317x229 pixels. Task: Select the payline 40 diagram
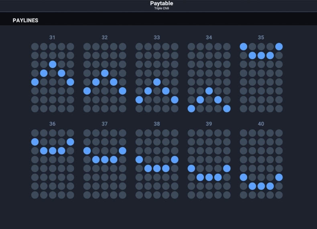coord(261,164)
